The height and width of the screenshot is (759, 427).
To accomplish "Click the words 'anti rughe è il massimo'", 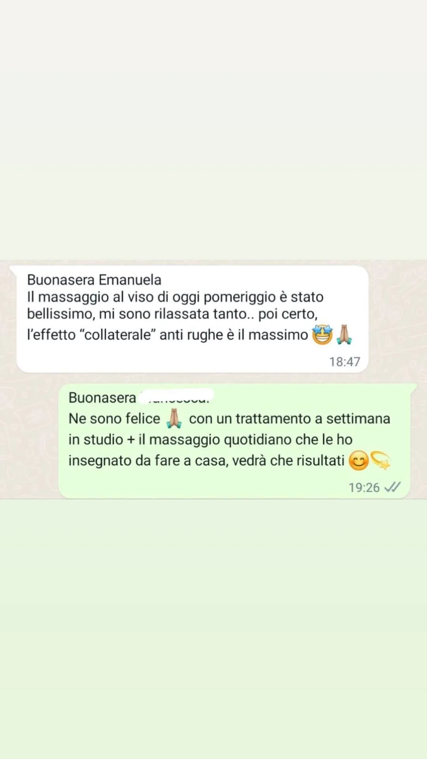I will click(234, 335).
